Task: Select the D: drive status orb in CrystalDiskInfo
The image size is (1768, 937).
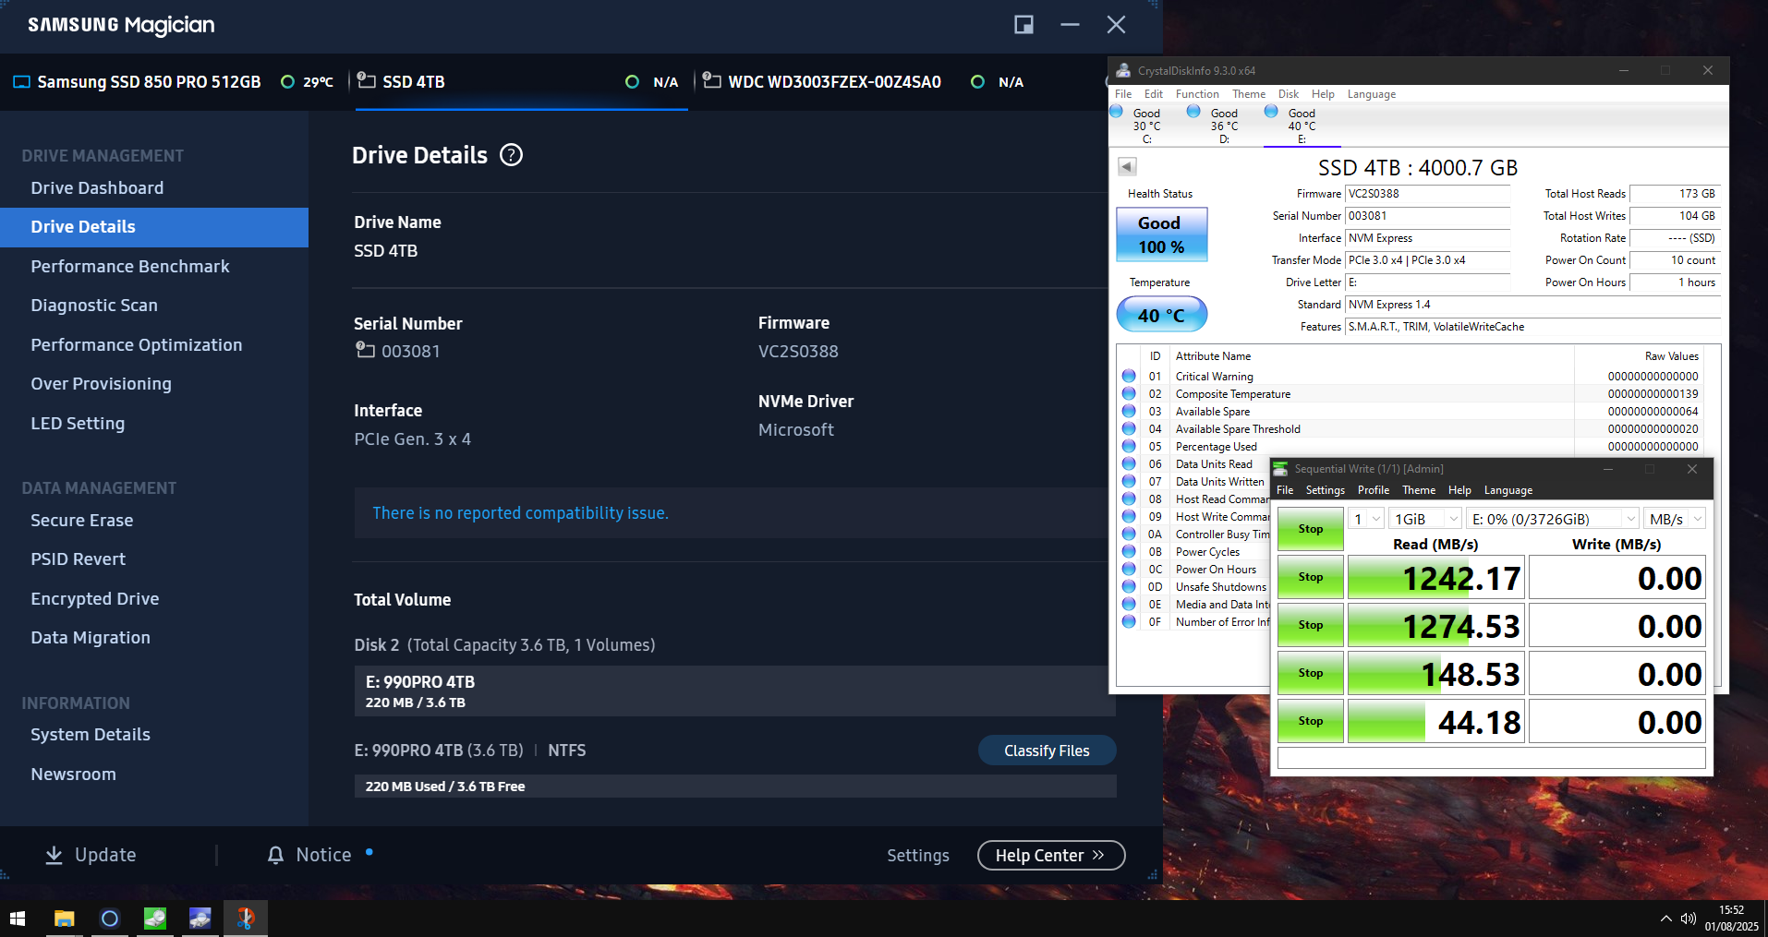Action: 1193,112
